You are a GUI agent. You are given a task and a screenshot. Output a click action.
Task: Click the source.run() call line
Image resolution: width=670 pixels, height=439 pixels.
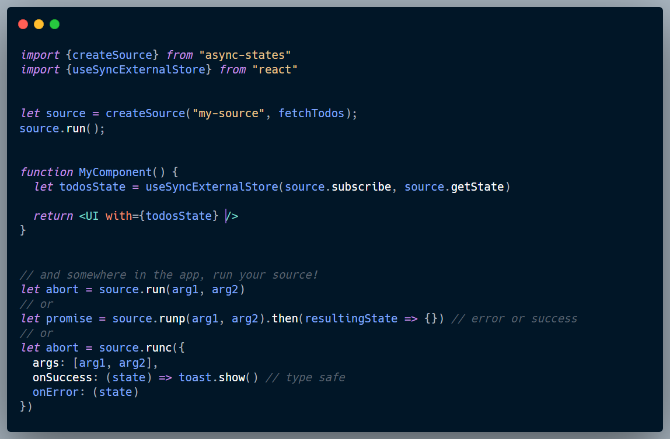(x=61, y=128)
